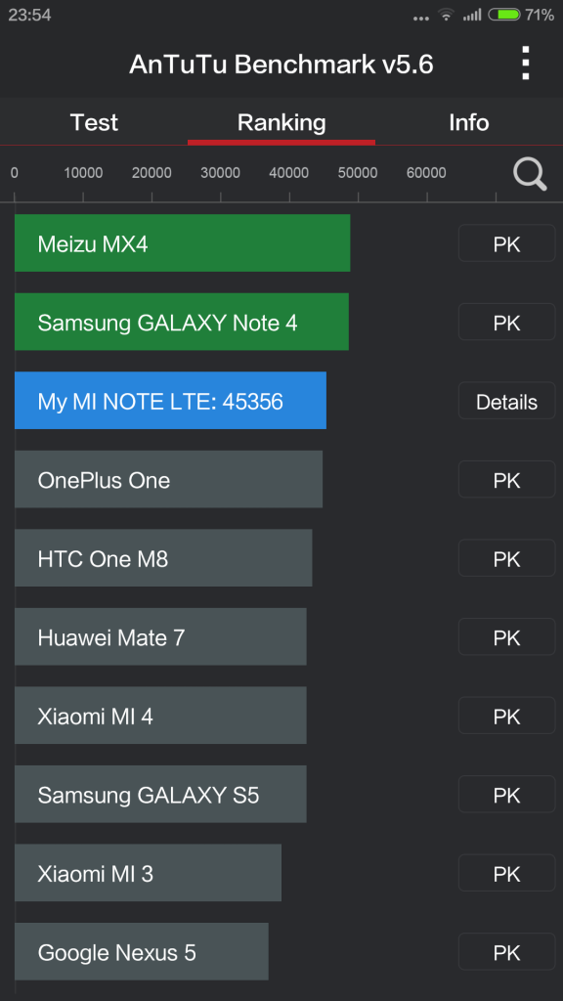Select the Samsung GALAXY S5 bar
Image resolution: width=563 pixels, height=1001 pixels.
(161, 794)
